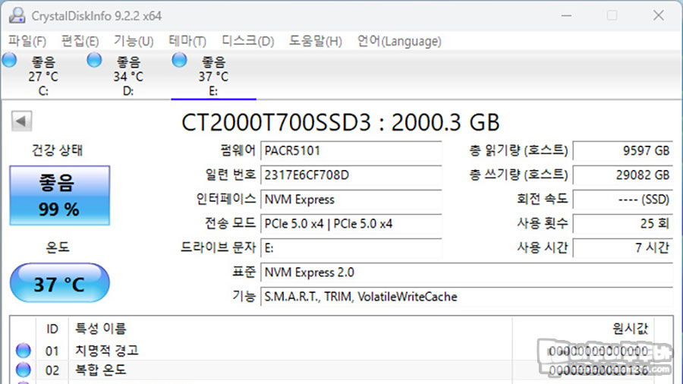This screenshot has height=384, width=683.
Task: Click the blue status orb for drive C:
Action: click(10, 60)
